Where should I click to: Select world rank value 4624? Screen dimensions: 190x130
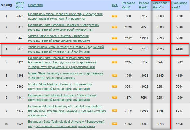20,124
